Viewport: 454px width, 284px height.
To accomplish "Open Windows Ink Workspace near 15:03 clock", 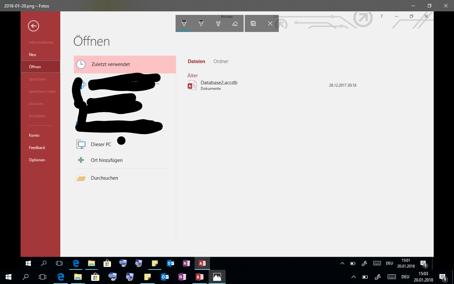I will pyautogui.click(x=378, y=277).
